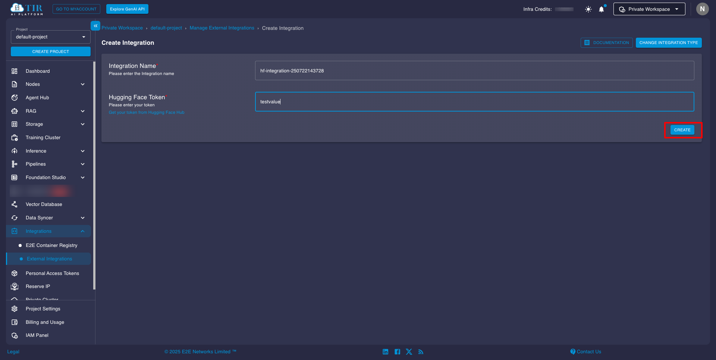Screen dimensions: 716x360
Task: Open Vector Database page
Action: click(44, 204)
